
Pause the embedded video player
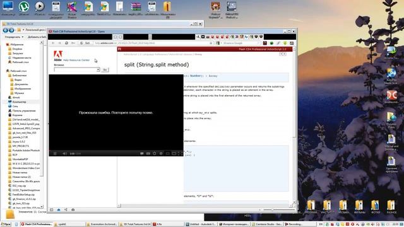(55, 153)
